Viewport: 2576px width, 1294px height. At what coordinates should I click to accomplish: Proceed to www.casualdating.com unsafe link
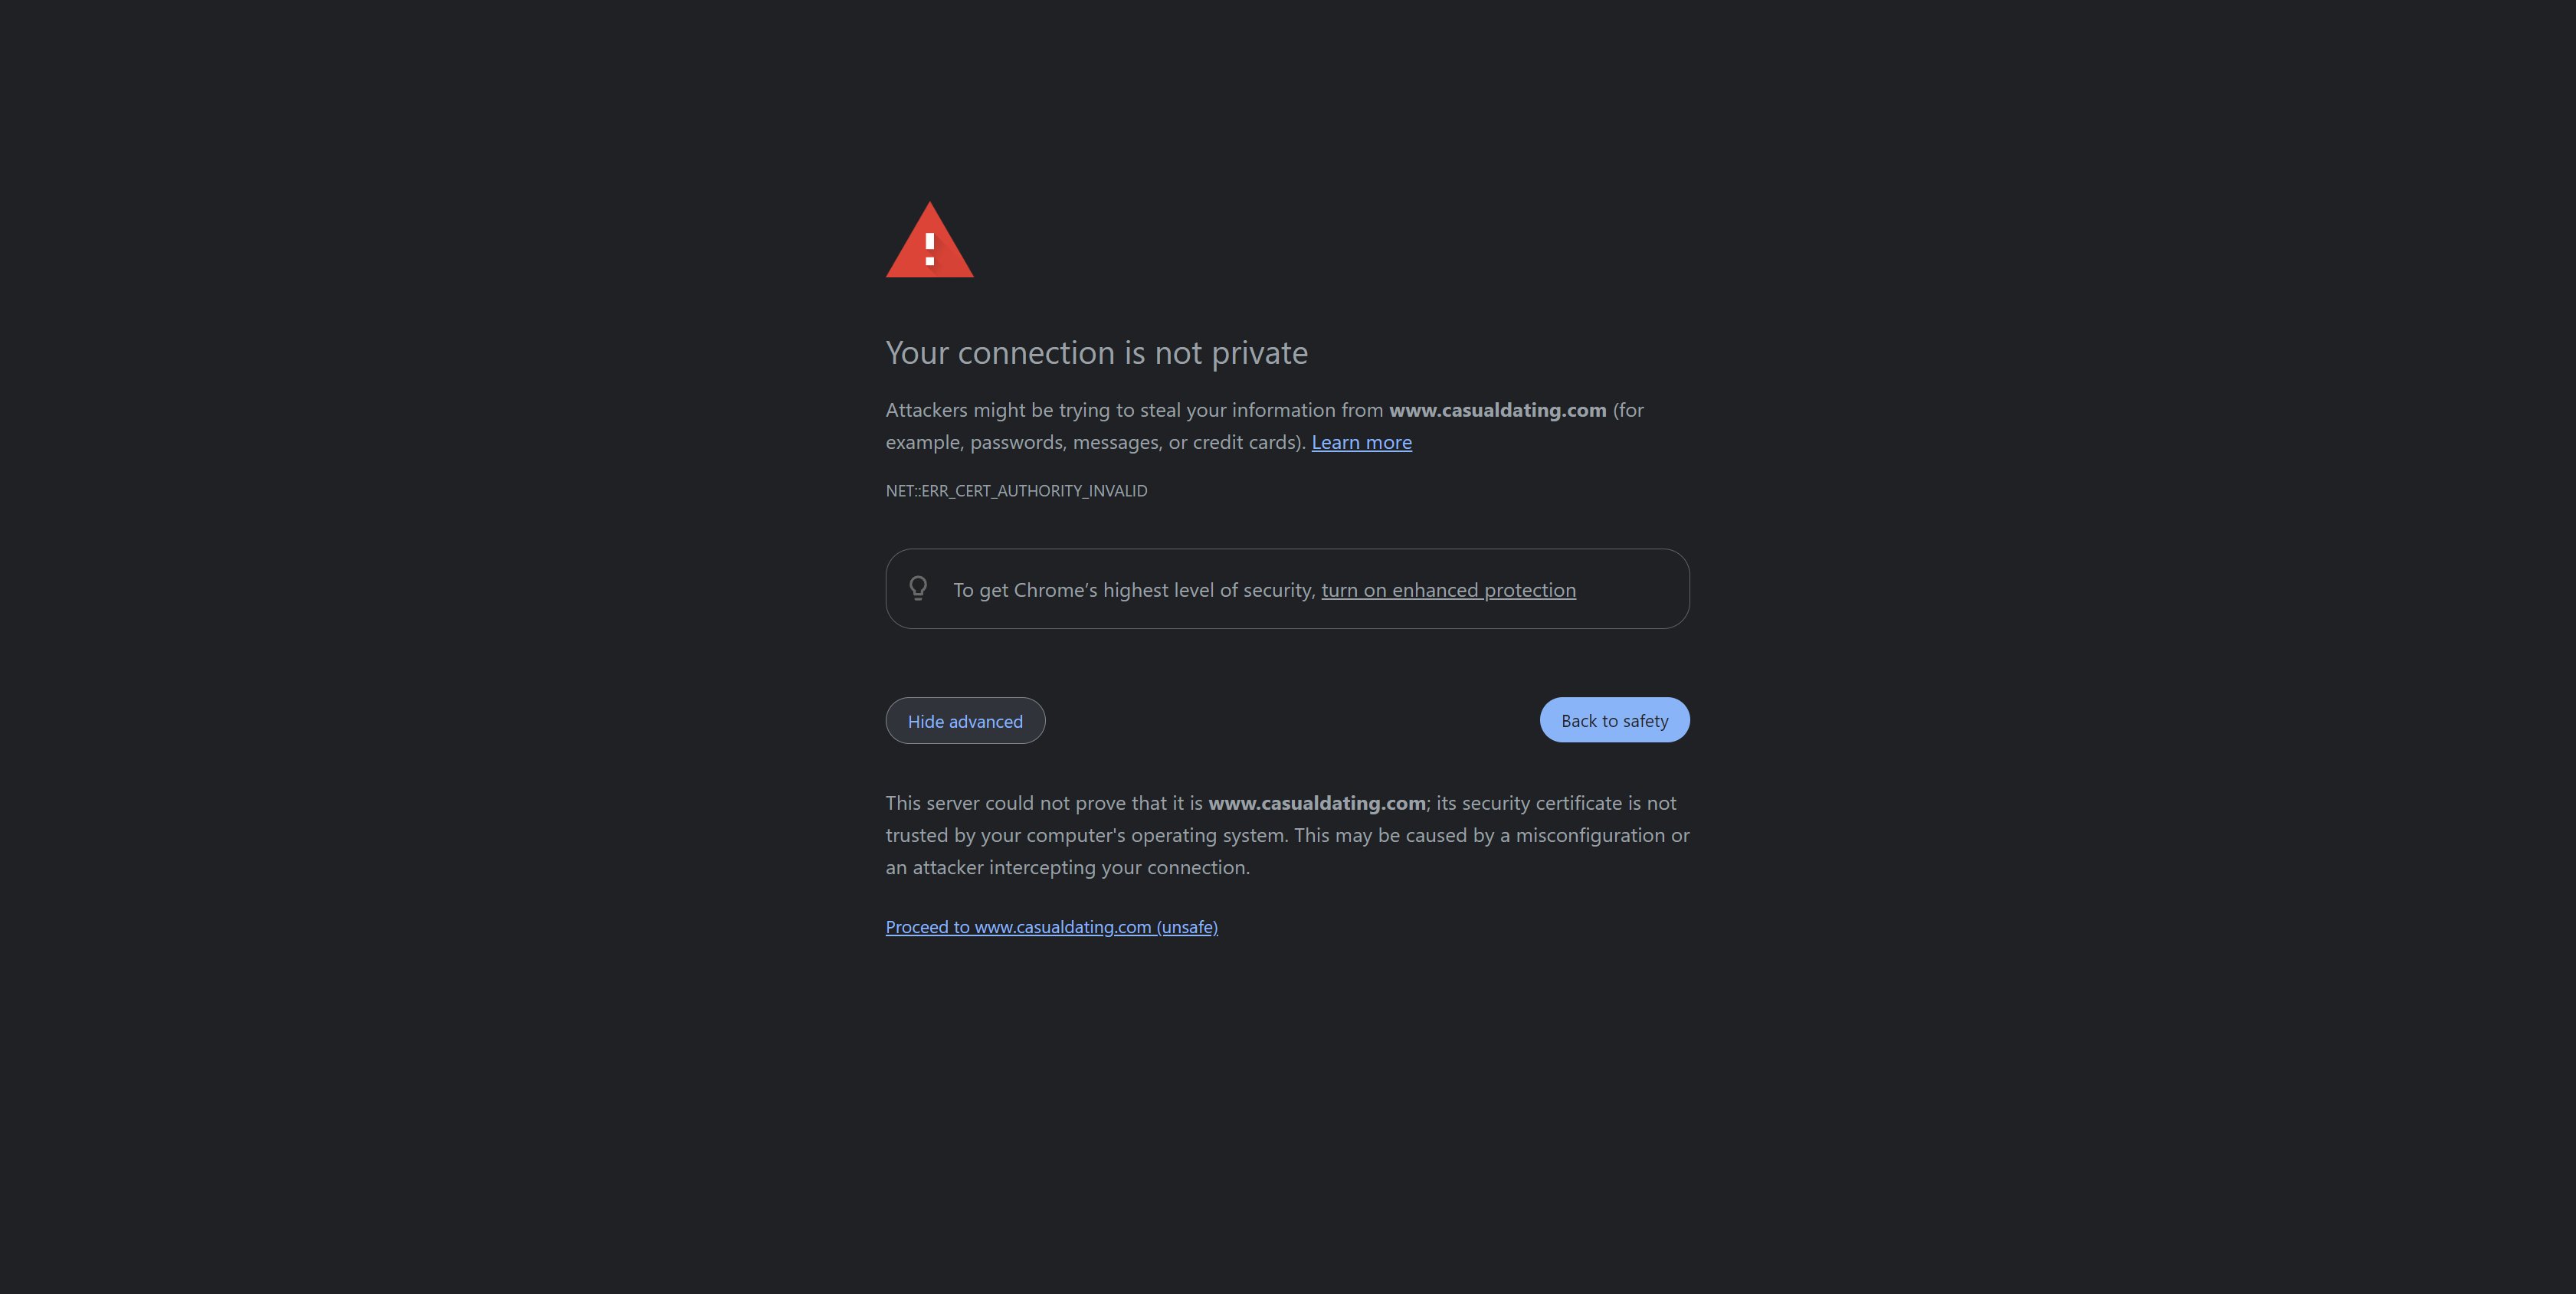[x=1051, y=927]
